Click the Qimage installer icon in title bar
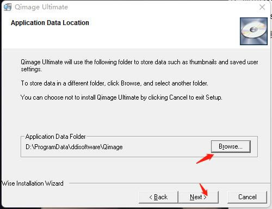 [8, 7]
